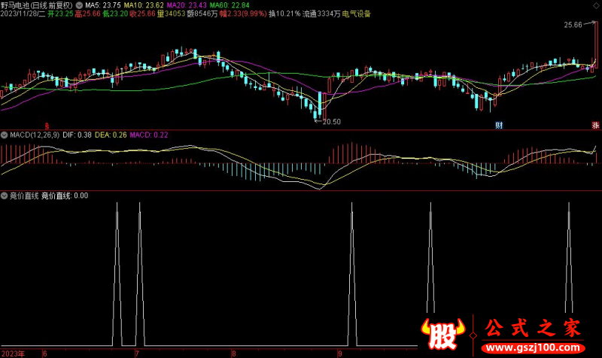Click the last limit-up red candlestick

(596, 45)
